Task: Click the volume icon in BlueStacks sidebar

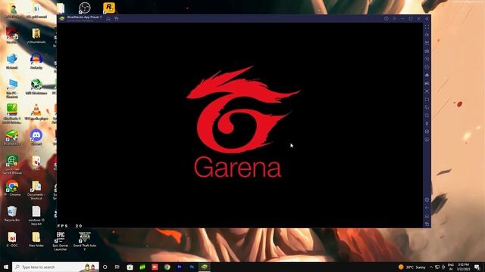Action: coord(427,35)
